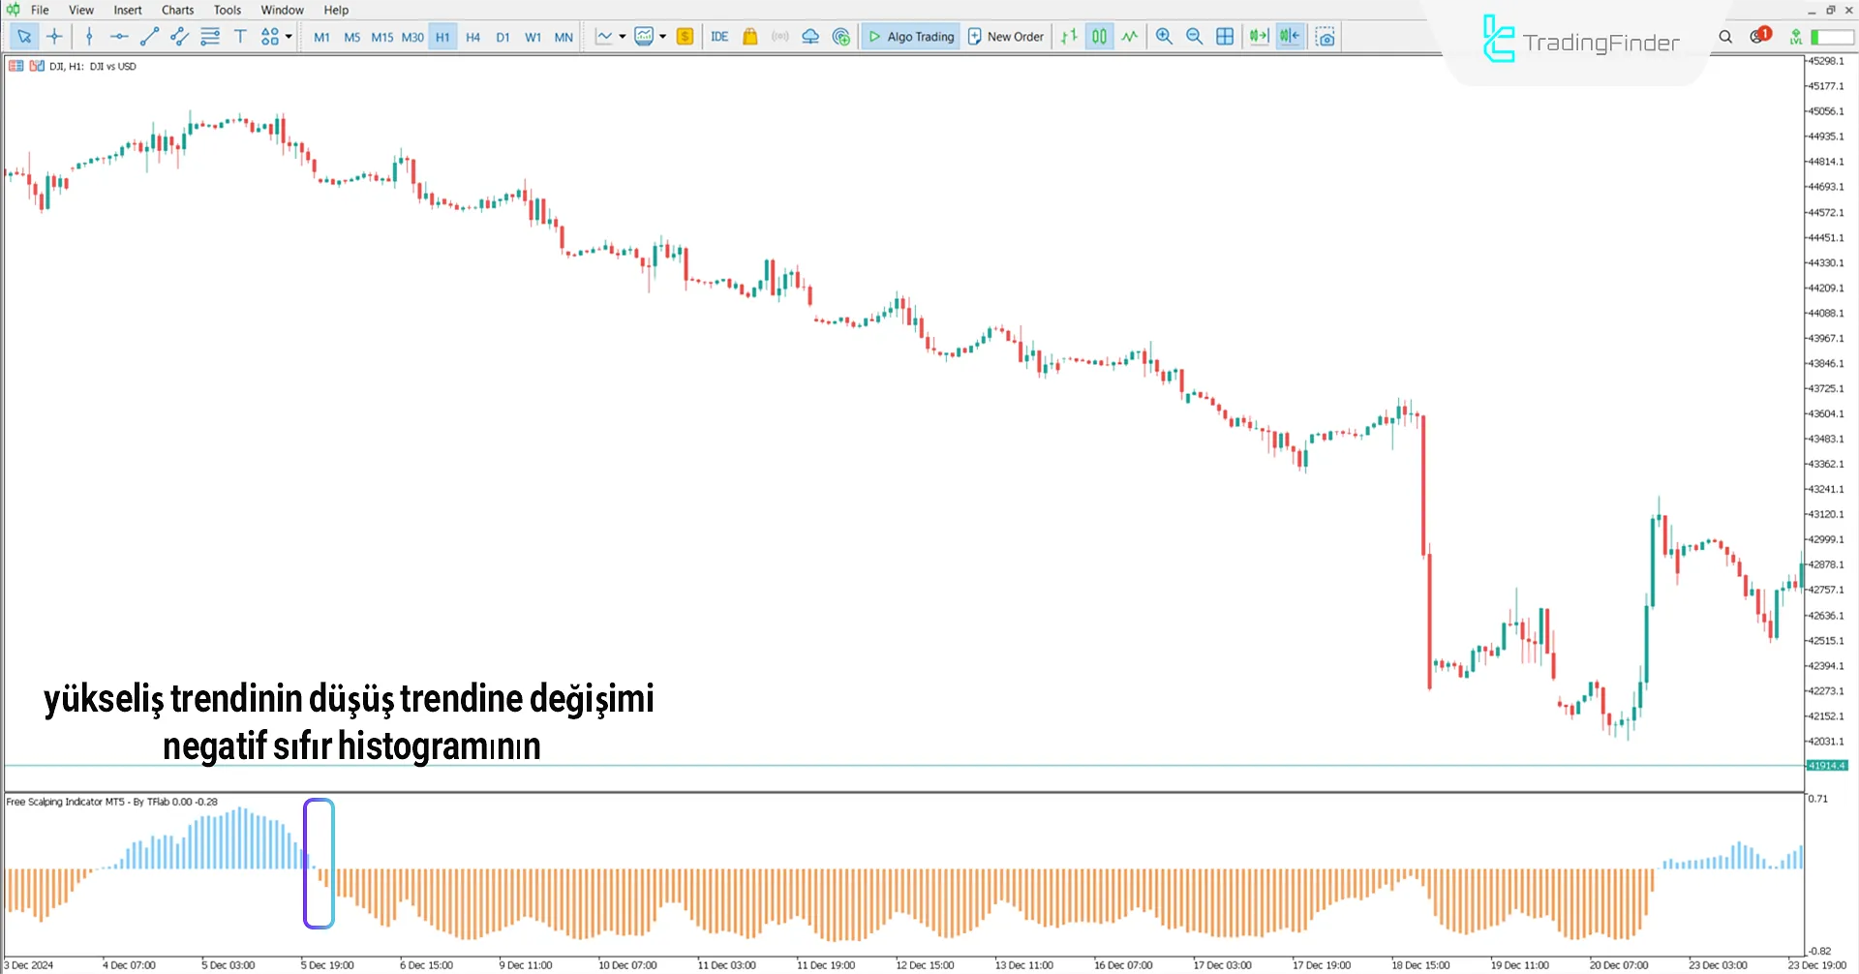Select the vertical line drawing tool
Viewport: 1859px width, 974px height.
89,36
